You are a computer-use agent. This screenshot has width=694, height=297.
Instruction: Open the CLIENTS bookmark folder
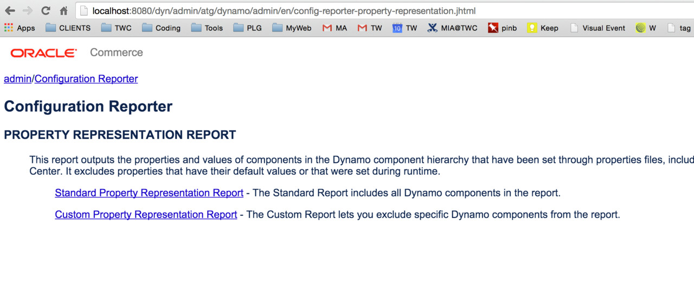coord(68,28)
